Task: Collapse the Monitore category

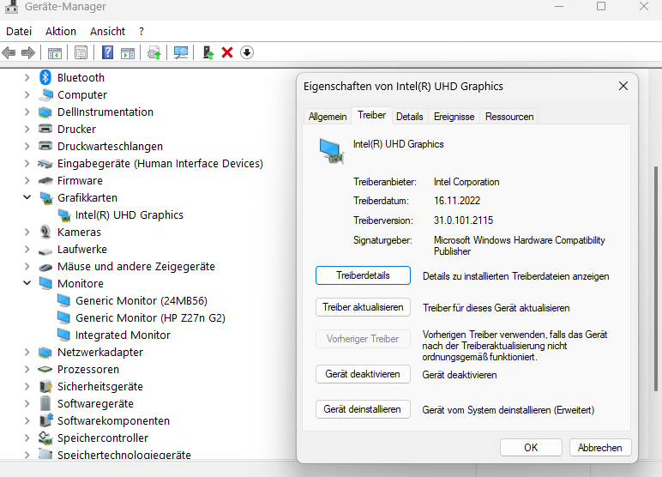Action: click(27, 283)
